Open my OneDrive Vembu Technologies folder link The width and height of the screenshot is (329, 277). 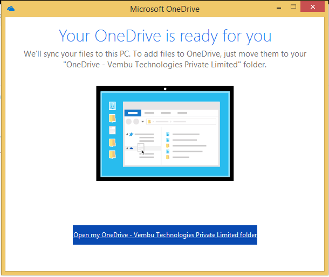pos(165,234)
